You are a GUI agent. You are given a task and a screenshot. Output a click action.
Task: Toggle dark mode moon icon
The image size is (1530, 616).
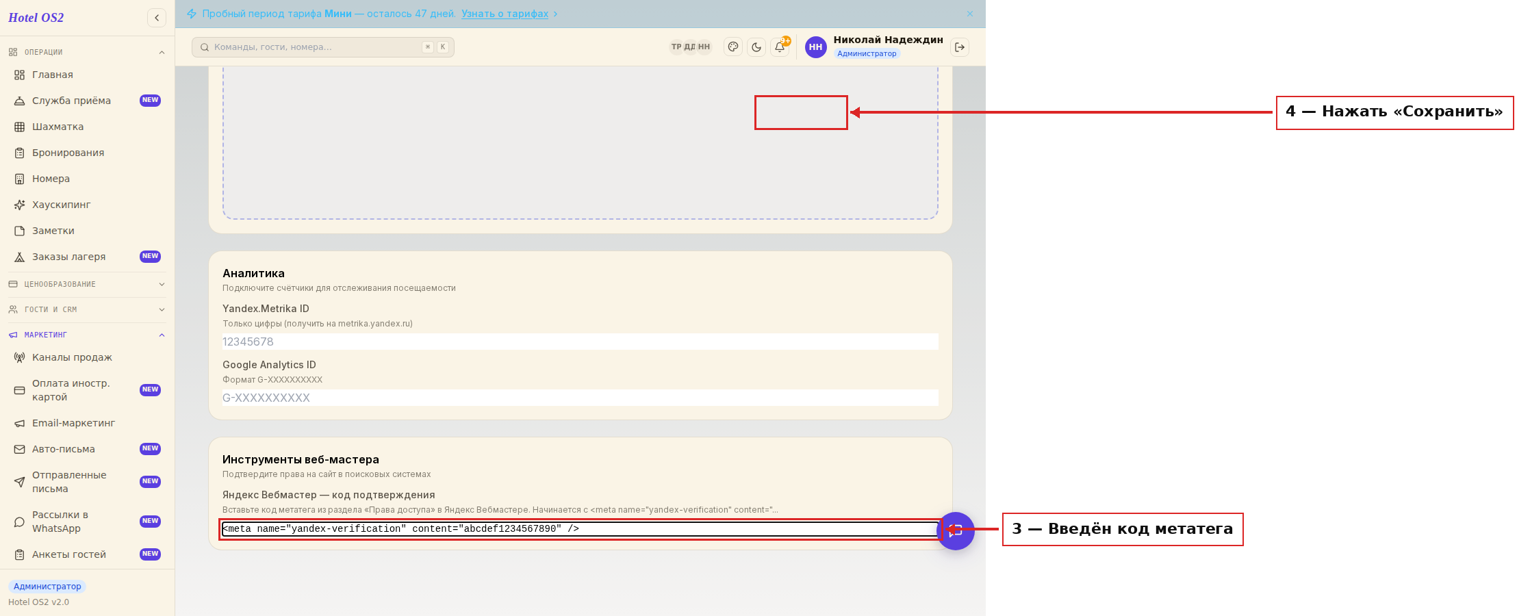(x=756, y=47)
